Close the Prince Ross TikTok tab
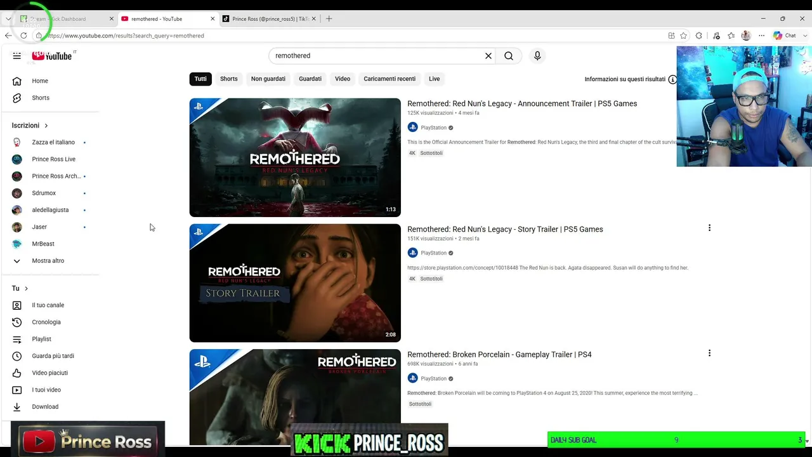 313,19
